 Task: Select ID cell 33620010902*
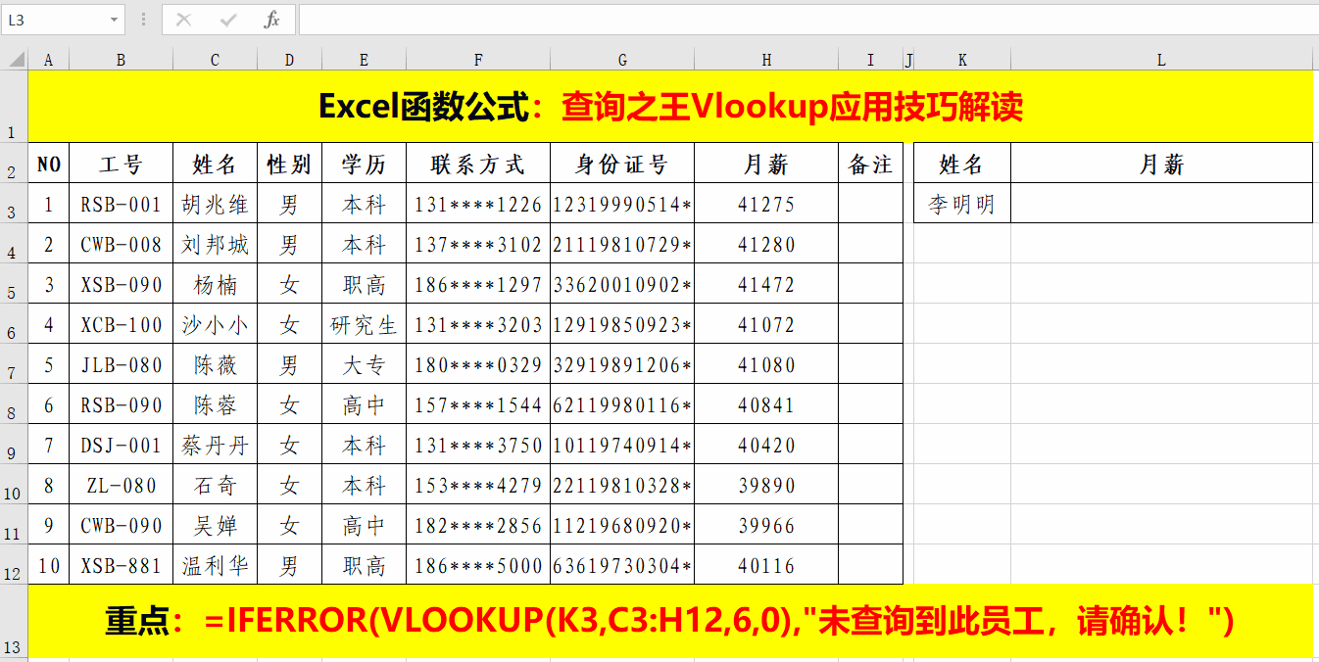pyautogui.click(x=622, y=283)
